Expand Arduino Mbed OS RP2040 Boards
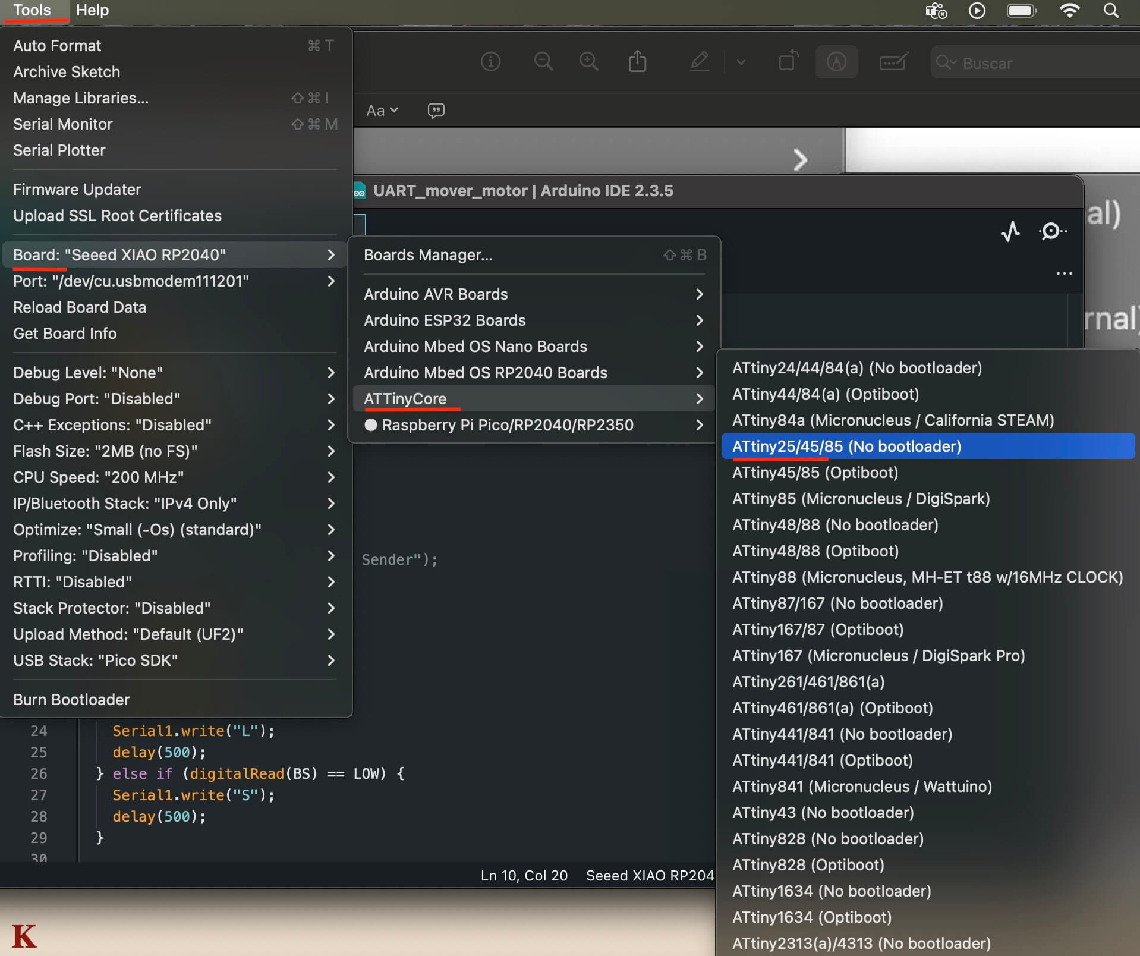1140x956 pixels. coord(534,373)
